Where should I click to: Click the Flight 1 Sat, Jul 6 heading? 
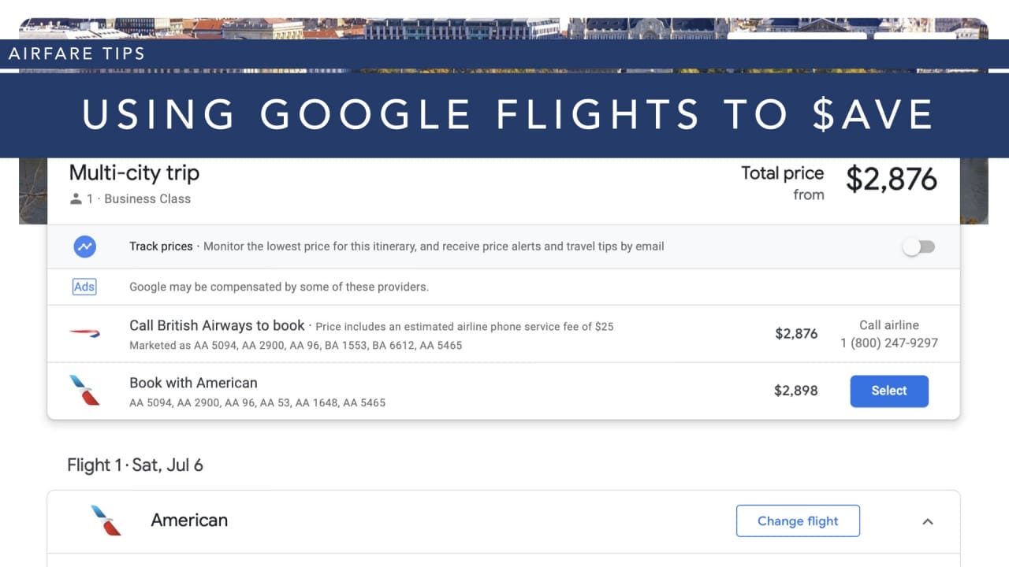[x=135, y=465]
